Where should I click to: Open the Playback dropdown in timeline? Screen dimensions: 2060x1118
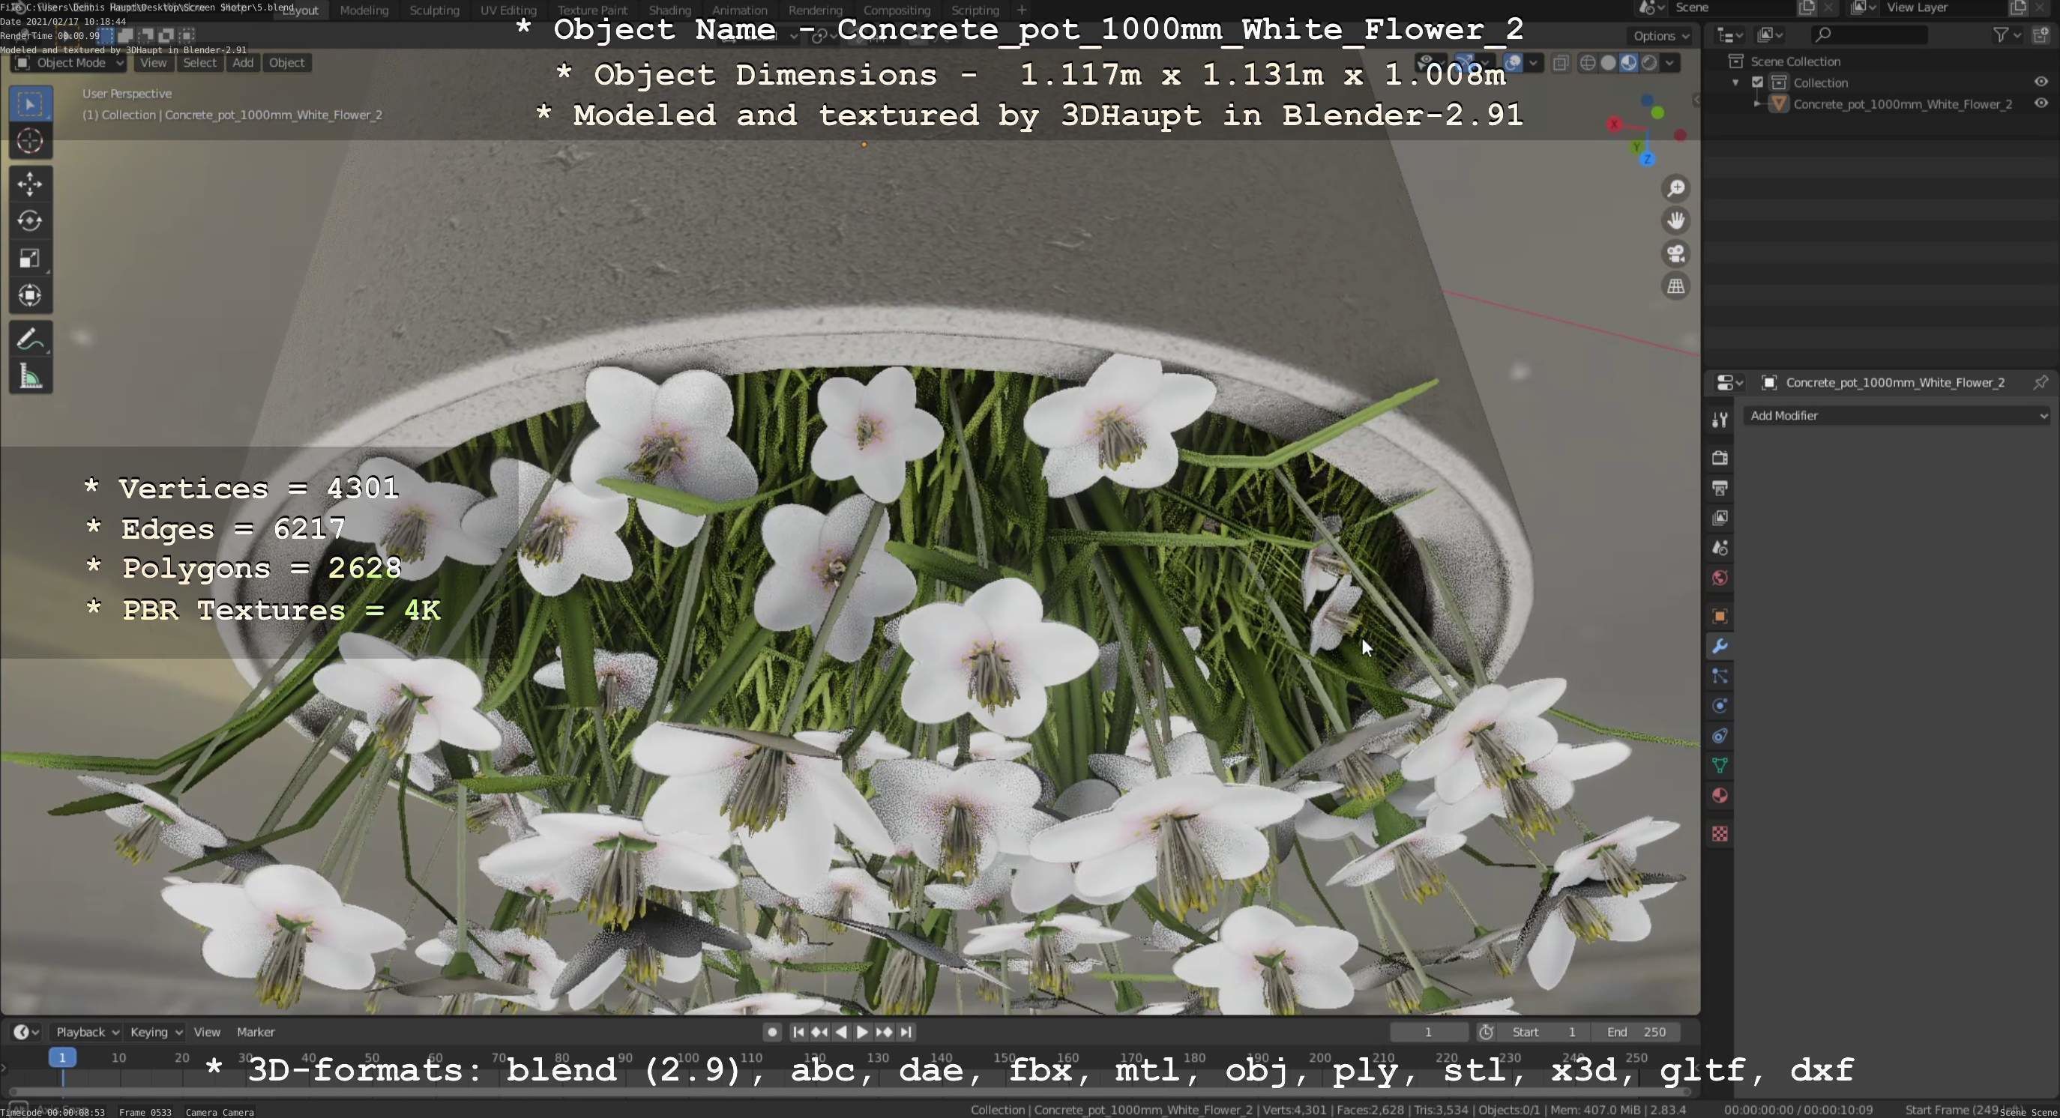pos(87,1033)
